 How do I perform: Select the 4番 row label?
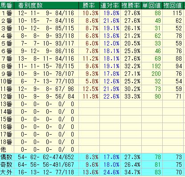tap(7, 36)
